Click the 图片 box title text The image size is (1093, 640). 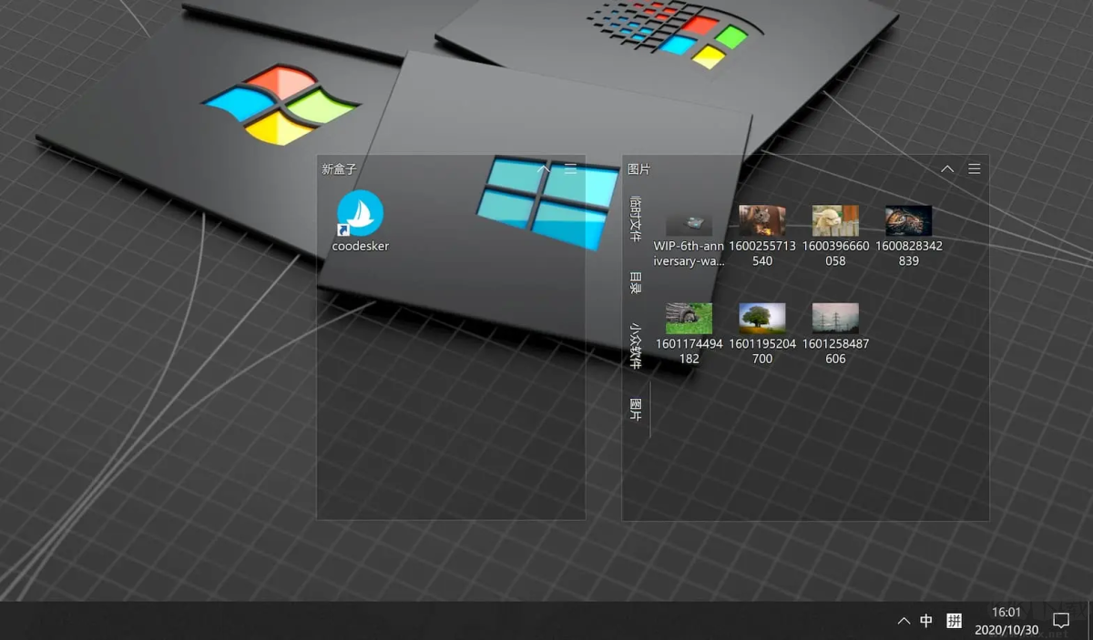(638, 169)
